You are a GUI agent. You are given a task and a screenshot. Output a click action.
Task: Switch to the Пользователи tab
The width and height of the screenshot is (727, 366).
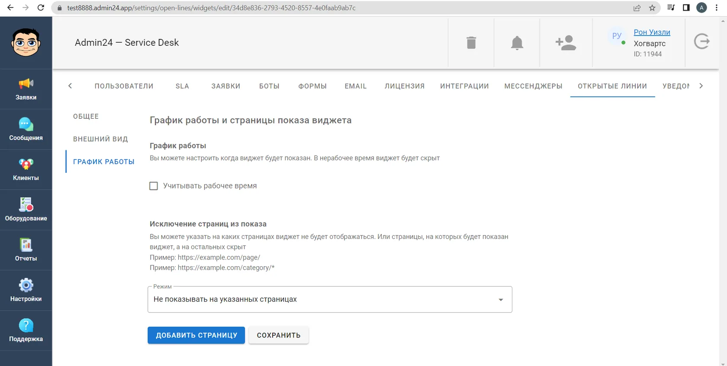[124, 86]
